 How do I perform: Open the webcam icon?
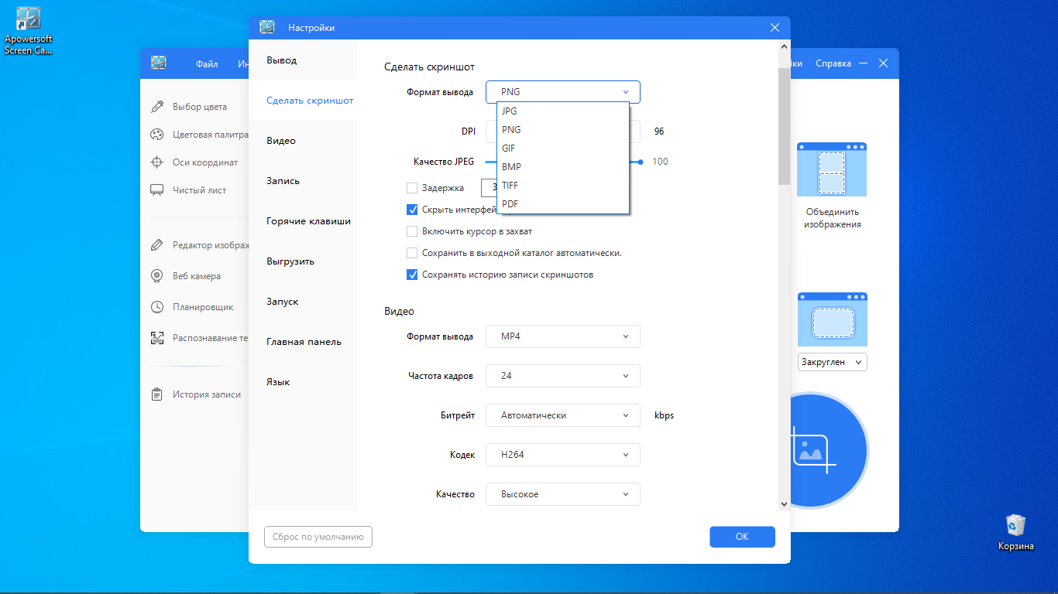point(157,276)
